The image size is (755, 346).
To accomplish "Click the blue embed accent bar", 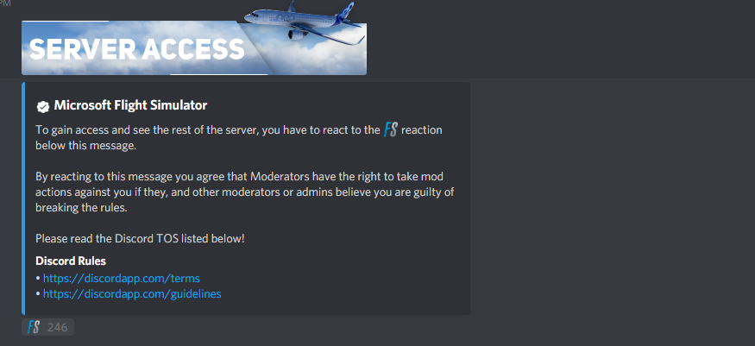I will point(23,198).
